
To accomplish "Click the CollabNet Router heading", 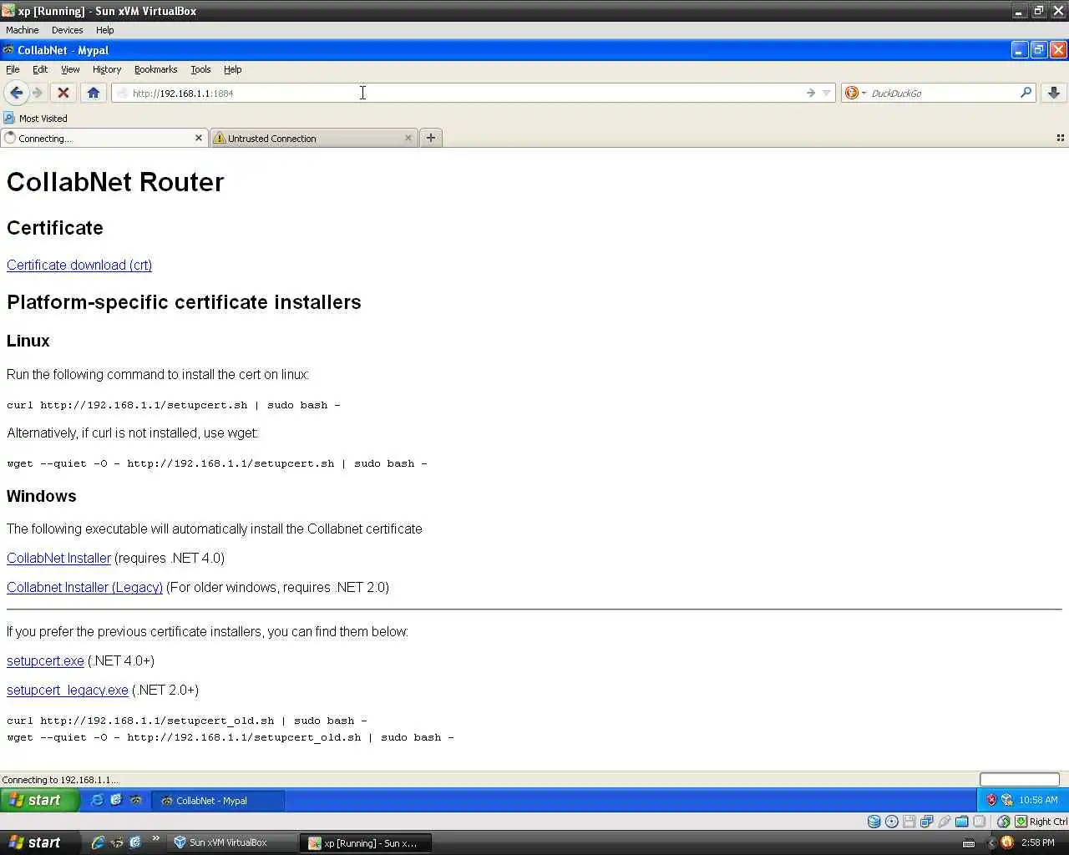I will click(x=115, y=182).
